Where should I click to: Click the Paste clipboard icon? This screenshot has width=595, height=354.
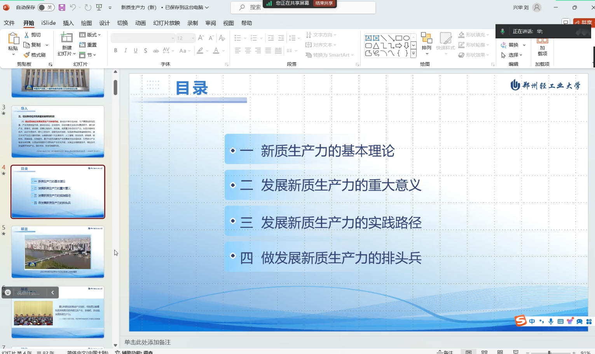(x=13, y=39)
